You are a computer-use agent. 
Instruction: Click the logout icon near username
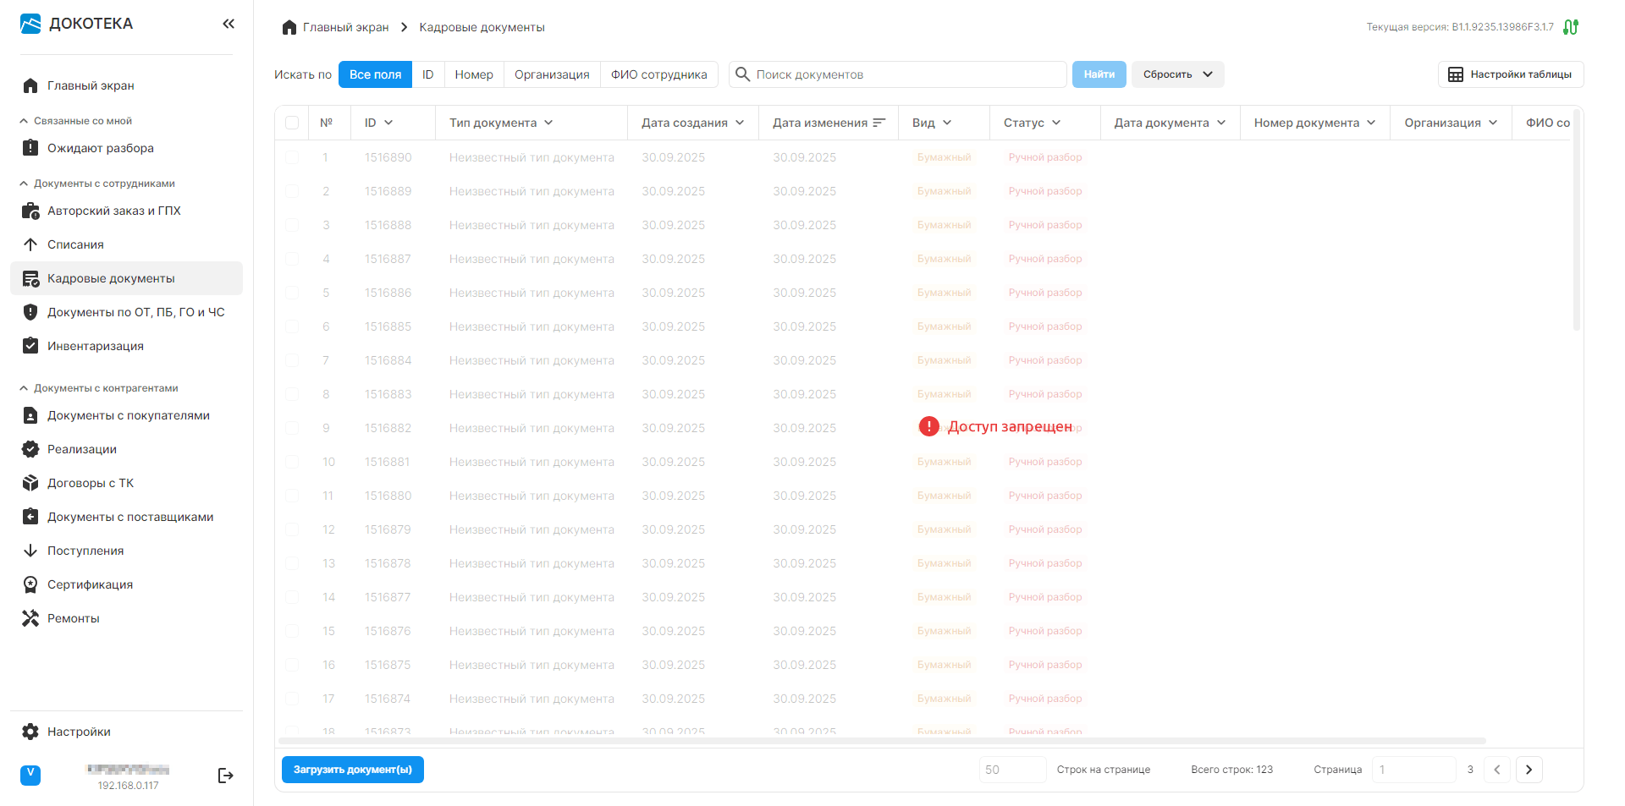(225, 776)
